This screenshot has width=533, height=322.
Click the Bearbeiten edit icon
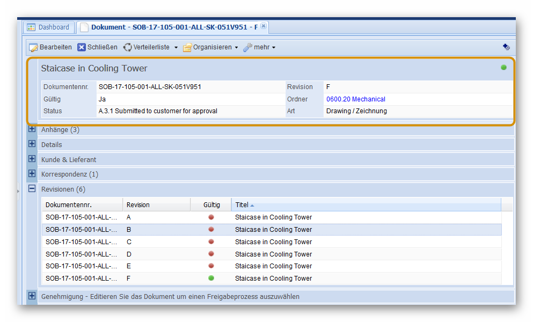point(33,47)
